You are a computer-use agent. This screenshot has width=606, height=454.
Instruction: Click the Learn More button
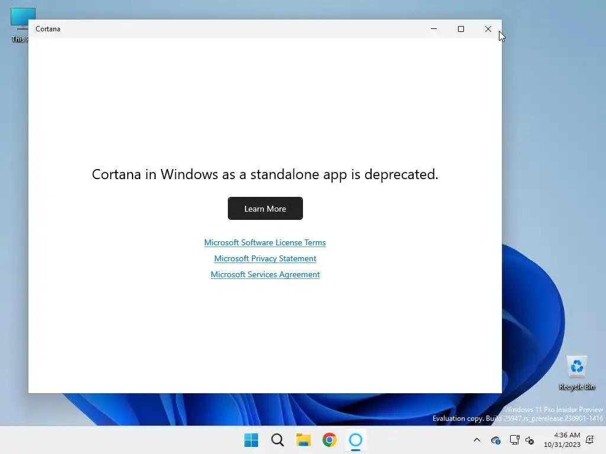point(265,209)
